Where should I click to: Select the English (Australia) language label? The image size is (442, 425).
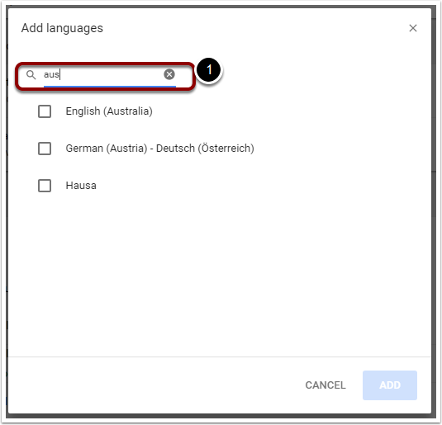pos(109,111)
